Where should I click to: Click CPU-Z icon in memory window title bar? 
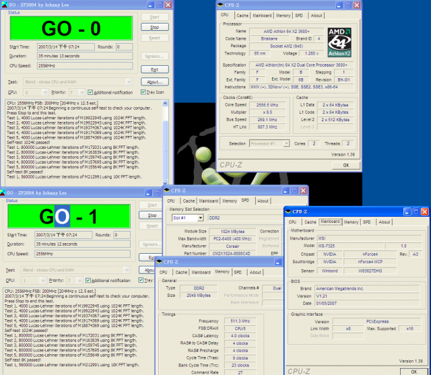[x=159, y=262]
